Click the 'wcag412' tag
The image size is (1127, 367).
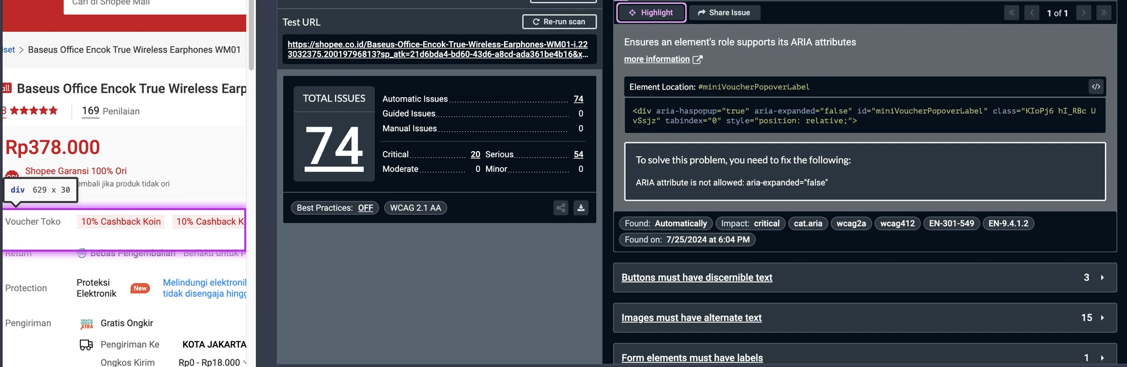pyautogui.click(x=897, y=223)
